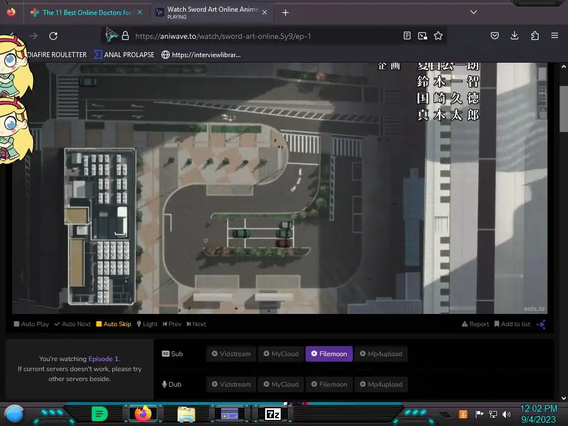This screenshot has height=426, width=568.
Task: Click Add to list bookmark
Action: (x=512, y=324)
